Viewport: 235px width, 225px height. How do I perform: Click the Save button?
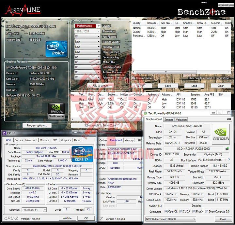point(168,86)
